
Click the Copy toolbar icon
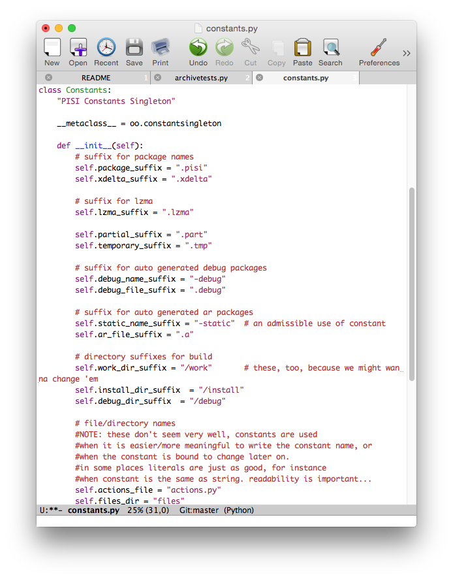[277, 48]
